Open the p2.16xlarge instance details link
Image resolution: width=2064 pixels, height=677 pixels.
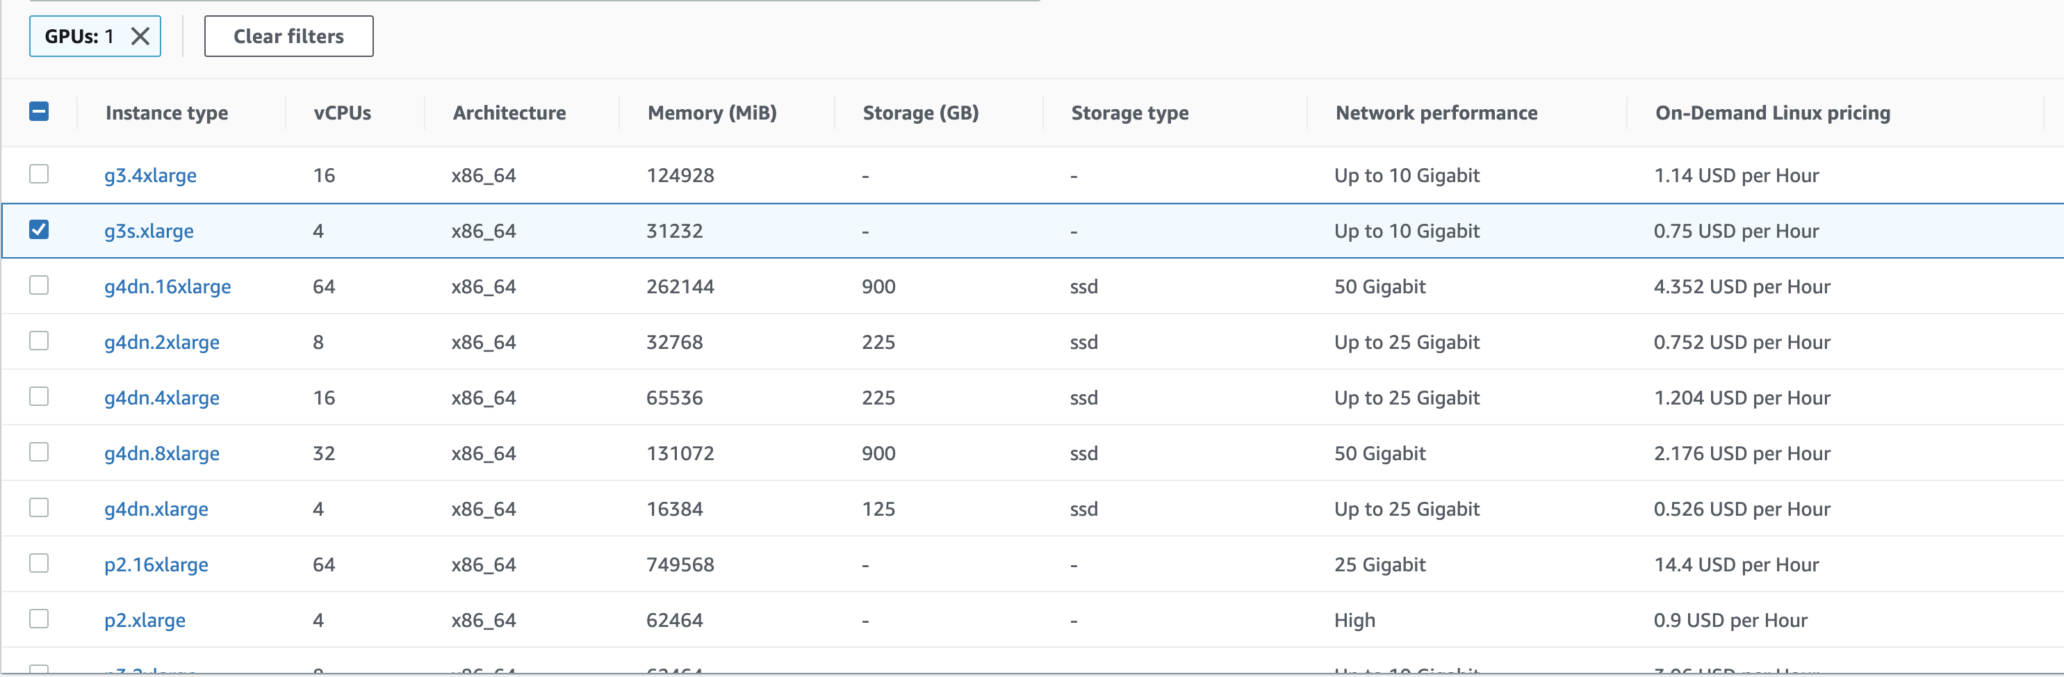(157, 563)
